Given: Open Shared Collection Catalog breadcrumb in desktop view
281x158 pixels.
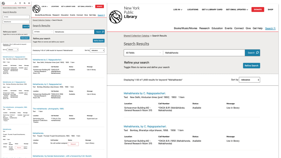Looking at the screenshot, I should point(136,36).
